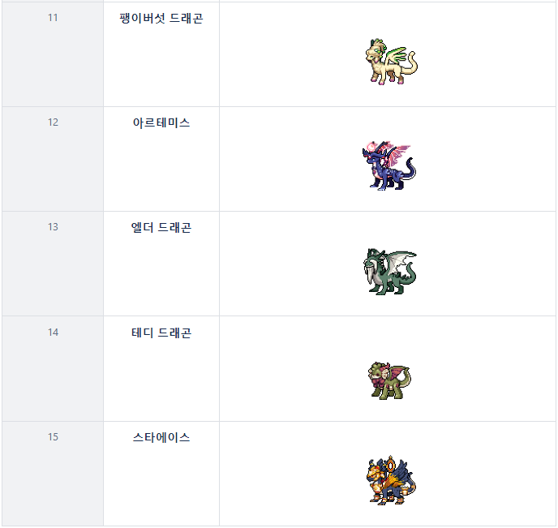Select the number 13 cell
The width and height of the screenshot is (558, 528).
click(x=53, y=227)
